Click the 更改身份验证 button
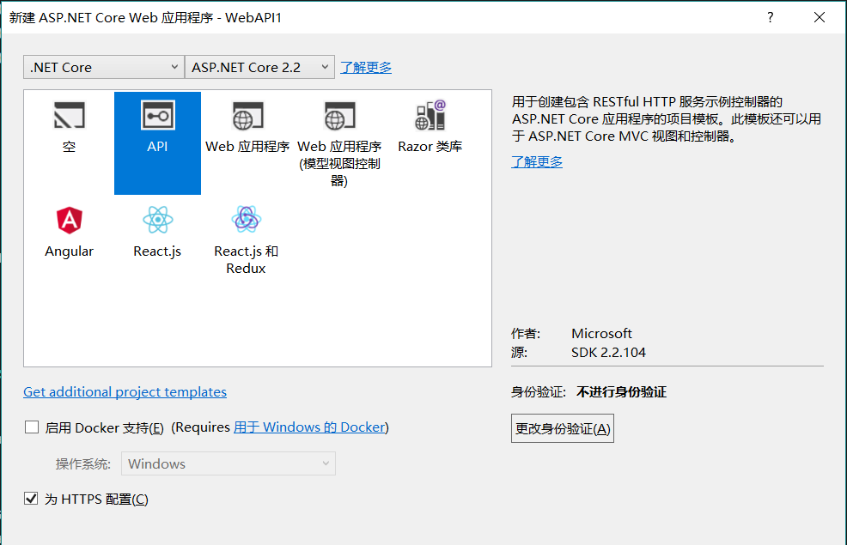This screenshot has height=545, width=847. pos(563,428)
